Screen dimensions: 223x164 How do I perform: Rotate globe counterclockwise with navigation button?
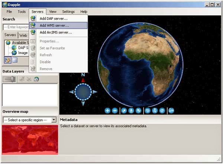tap(148, 111)
